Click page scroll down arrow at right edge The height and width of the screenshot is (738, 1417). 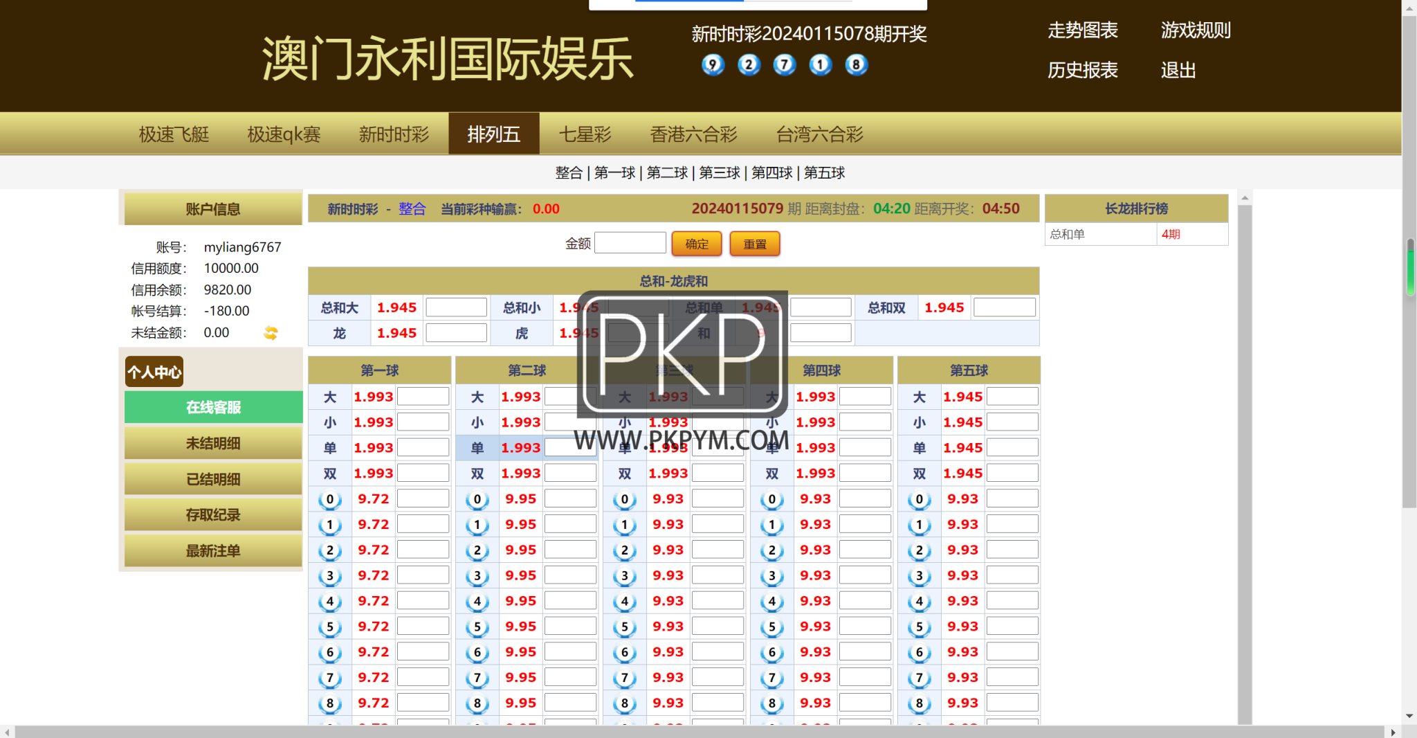1409,717
